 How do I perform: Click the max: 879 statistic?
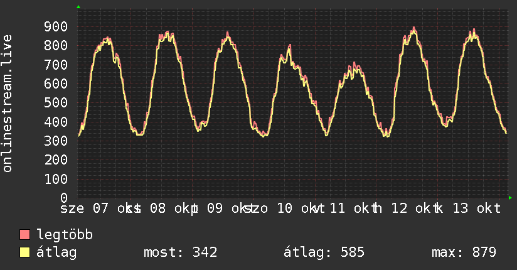click(464, 252)
